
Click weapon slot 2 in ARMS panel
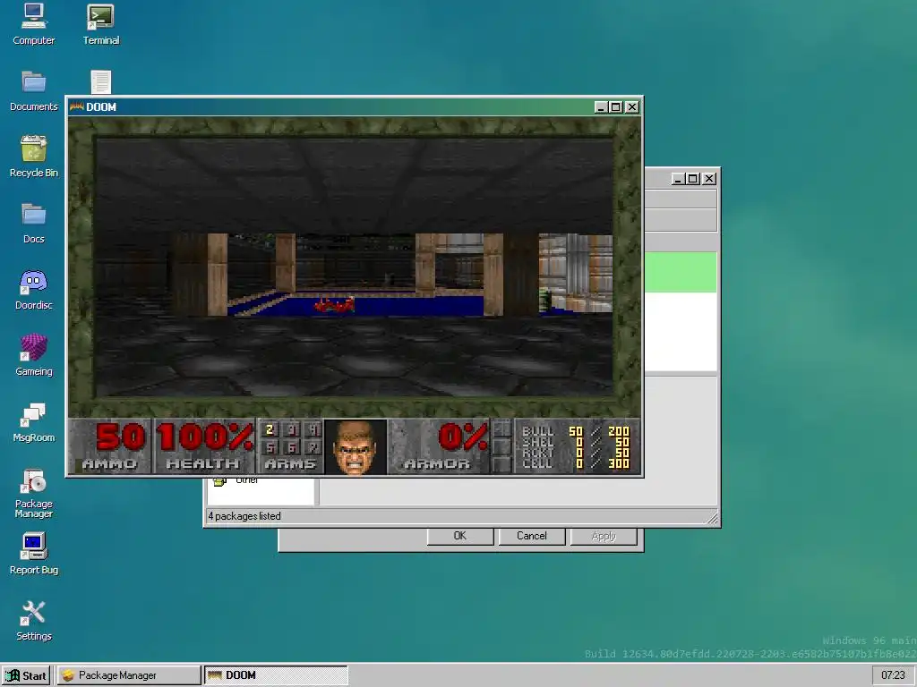pyautogui.click(x=270, y=430)
